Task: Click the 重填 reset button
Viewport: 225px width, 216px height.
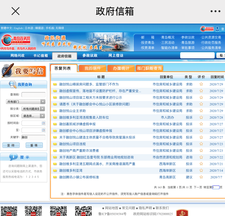Action: (34, 145)
